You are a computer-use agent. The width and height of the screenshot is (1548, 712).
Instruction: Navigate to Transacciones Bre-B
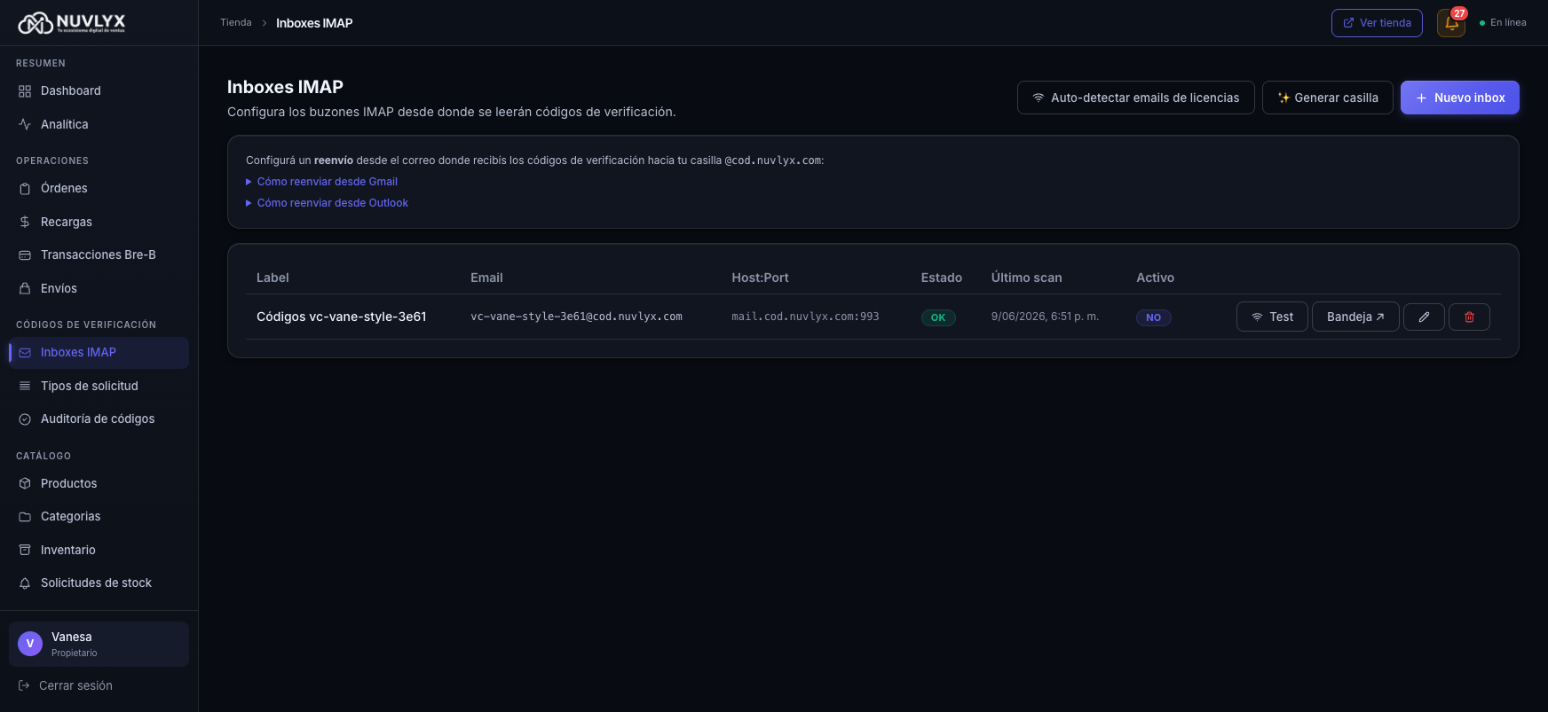(99, 255)
